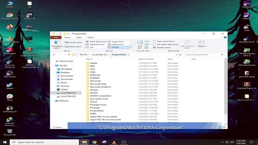Click This PC in address bar
The image size is (258, 145).
[x=83, y=55]
